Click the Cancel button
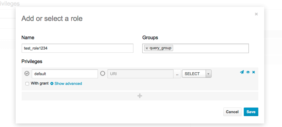 [x=232, y=112]
